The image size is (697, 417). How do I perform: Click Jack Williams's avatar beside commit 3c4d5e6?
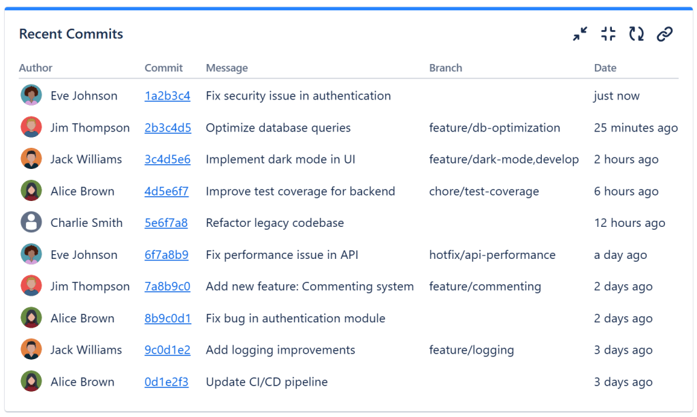point(31,159)
